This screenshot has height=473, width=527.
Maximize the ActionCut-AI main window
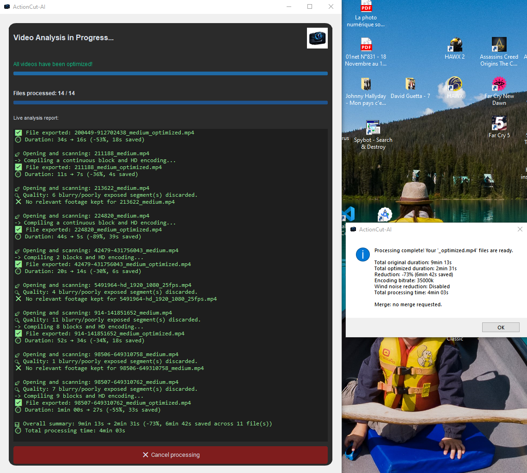coord(310,7)
